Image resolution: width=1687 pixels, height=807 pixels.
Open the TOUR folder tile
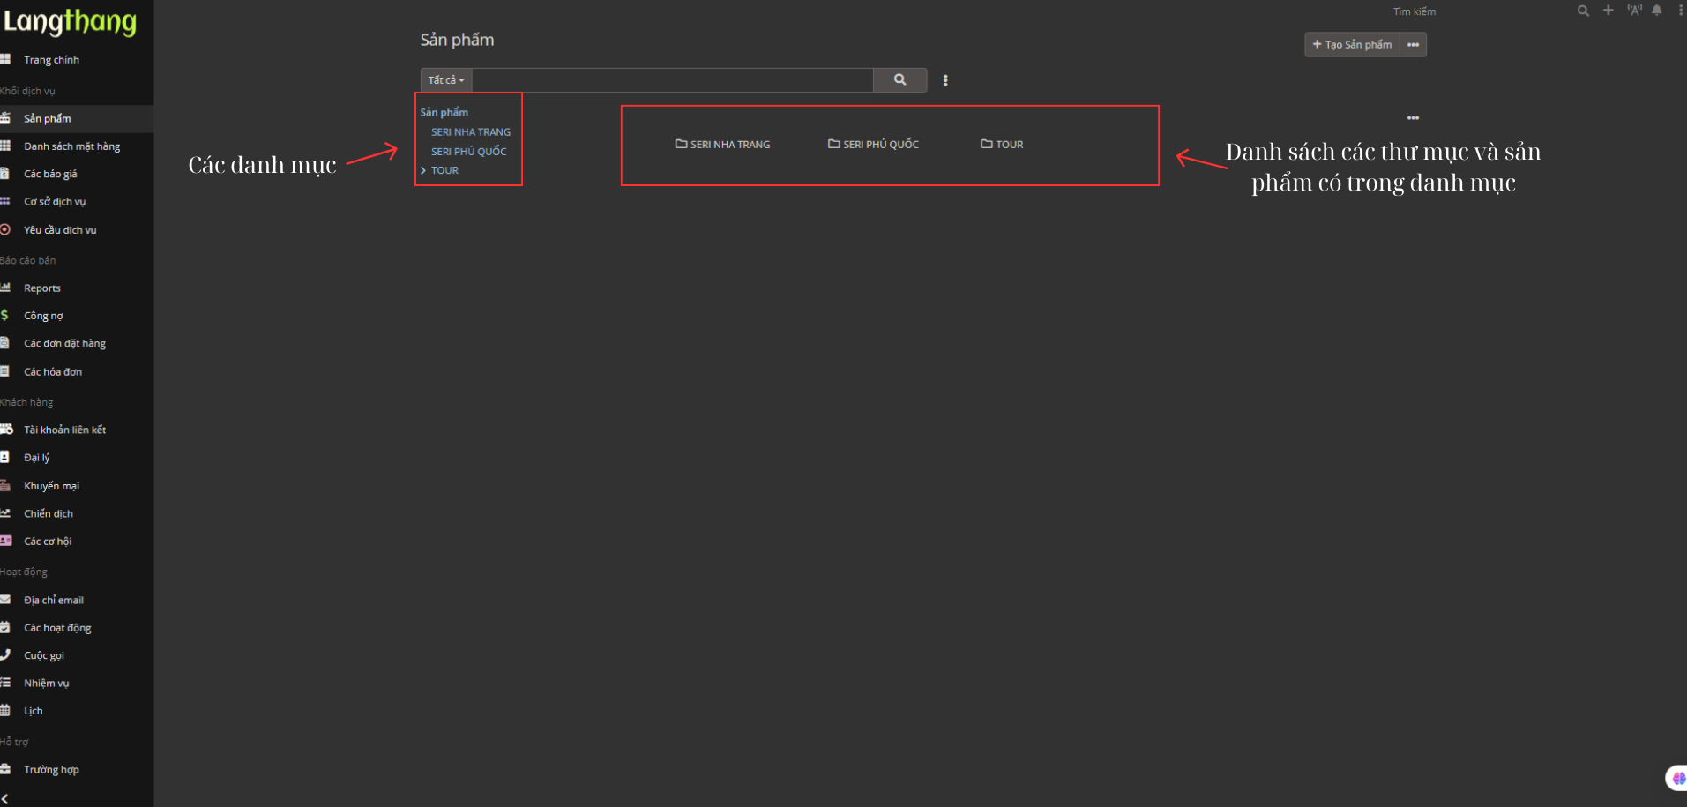pos(1002,145)
